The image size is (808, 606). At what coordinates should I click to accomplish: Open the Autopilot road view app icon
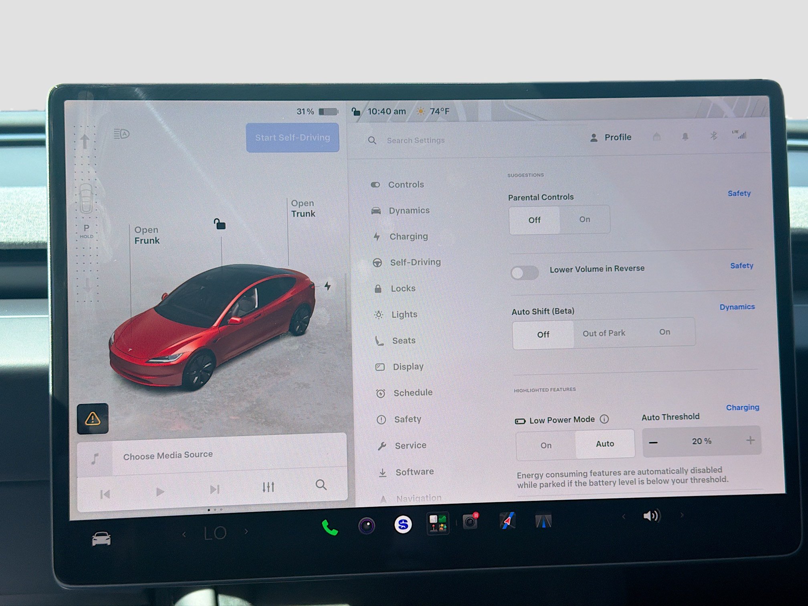(543, 521)
